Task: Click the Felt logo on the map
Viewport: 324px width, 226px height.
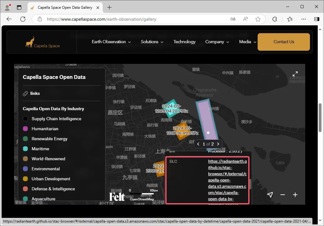Action: pyautogui.click(x=117, y=197)
